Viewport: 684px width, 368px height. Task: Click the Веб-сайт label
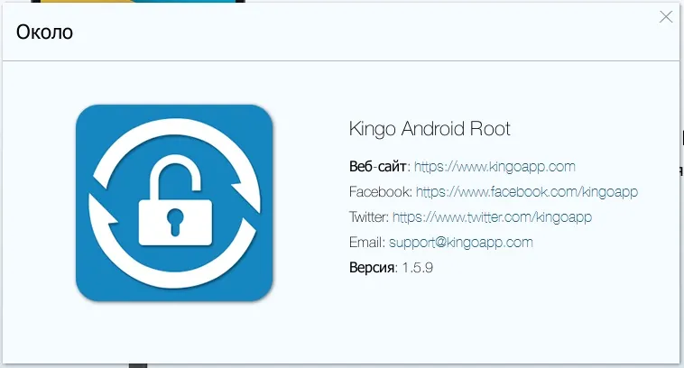378,167
